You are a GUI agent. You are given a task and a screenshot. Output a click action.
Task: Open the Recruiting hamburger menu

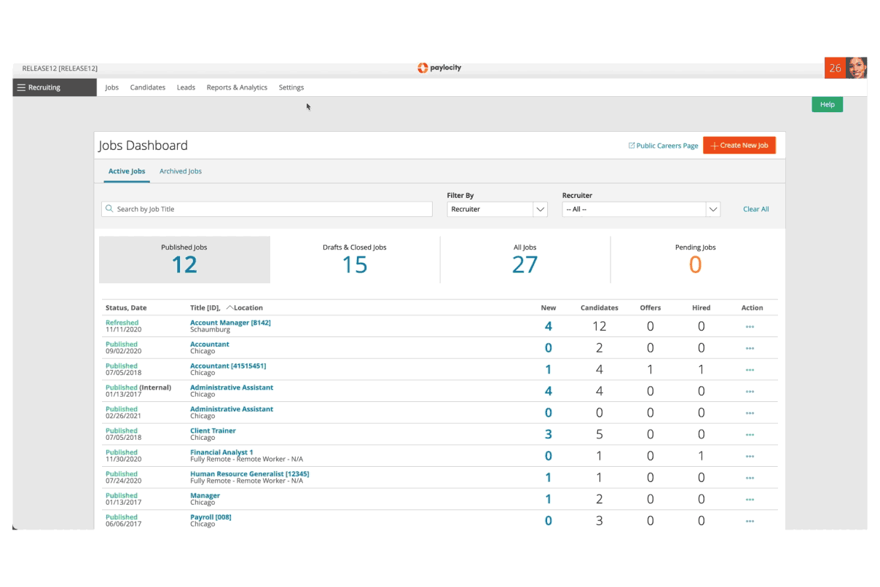tap(21, 87)
